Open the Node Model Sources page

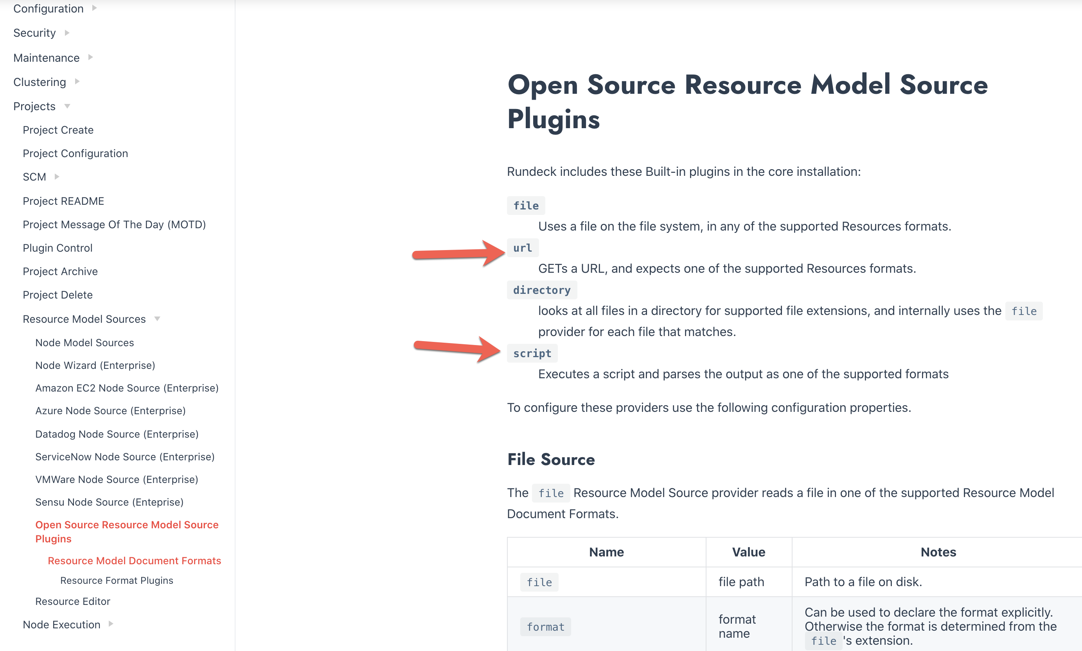point(84,343)
